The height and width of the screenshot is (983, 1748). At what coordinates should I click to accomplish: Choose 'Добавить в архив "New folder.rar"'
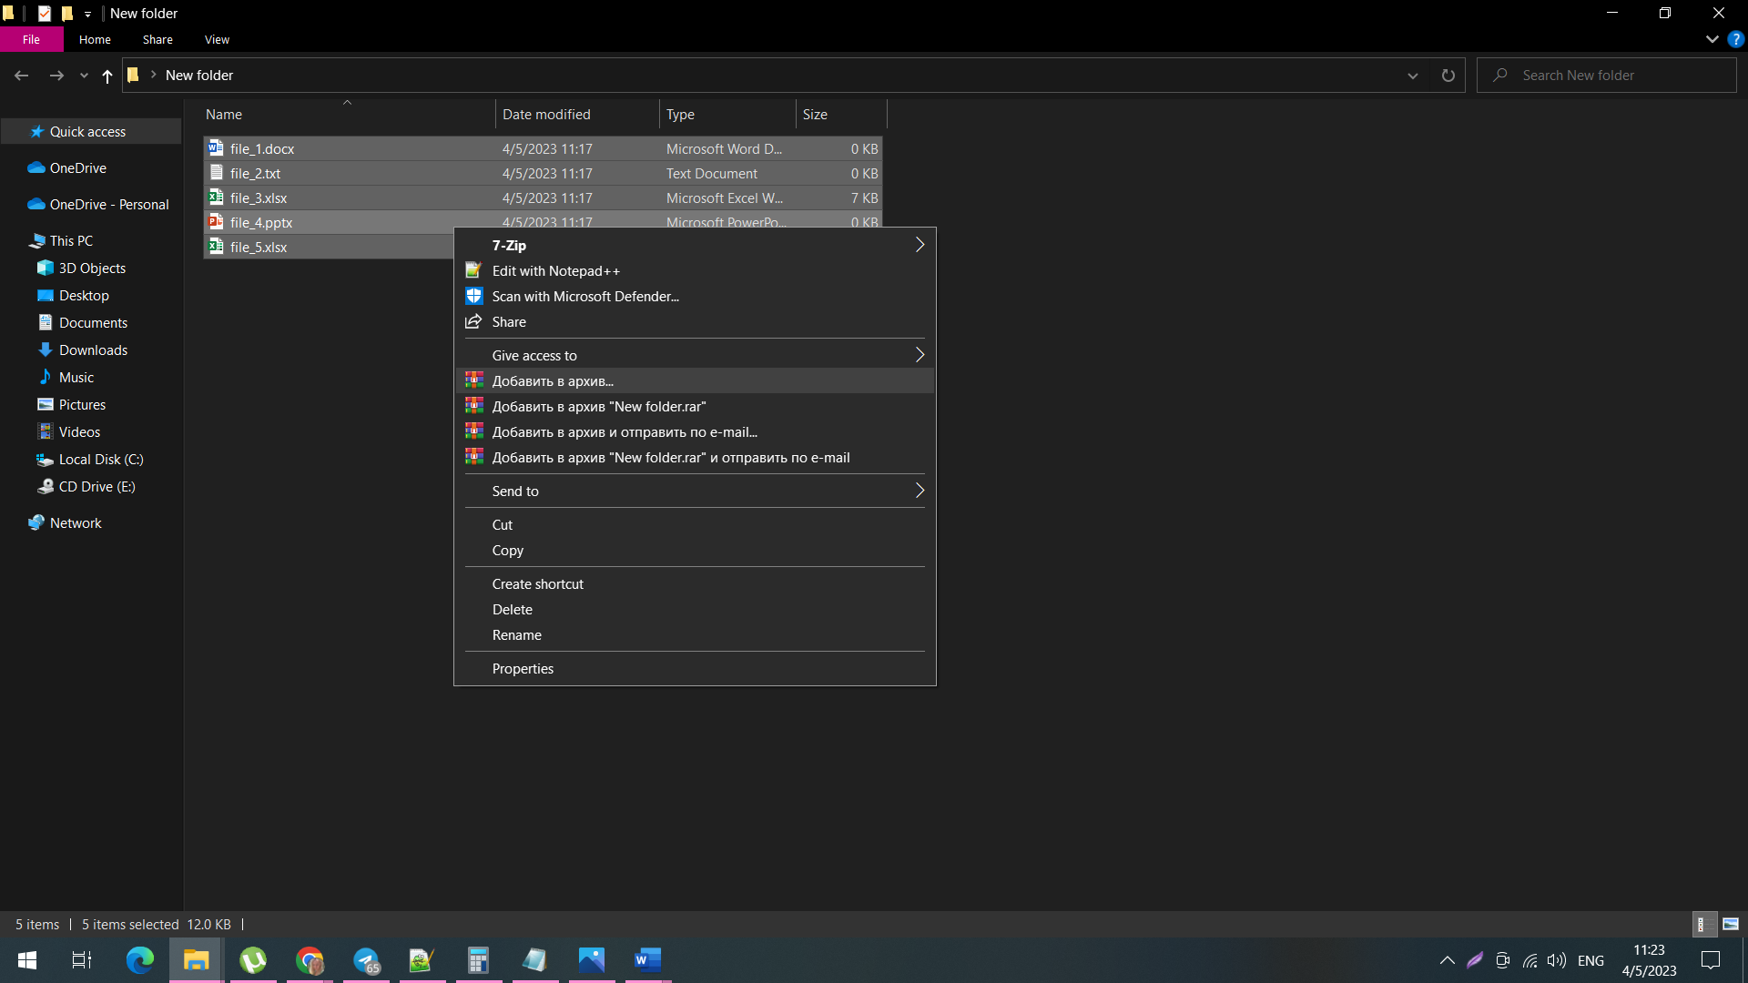(x=695, y=406)
